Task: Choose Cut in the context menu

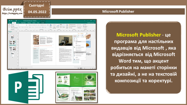Action: pos(80,38)
